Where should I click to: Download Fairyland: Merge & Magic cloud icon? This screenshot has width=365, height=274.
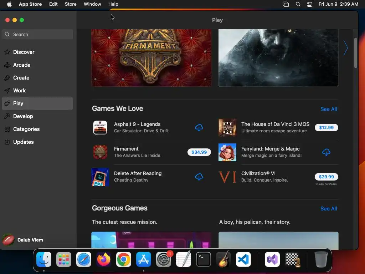click(326, 152)
